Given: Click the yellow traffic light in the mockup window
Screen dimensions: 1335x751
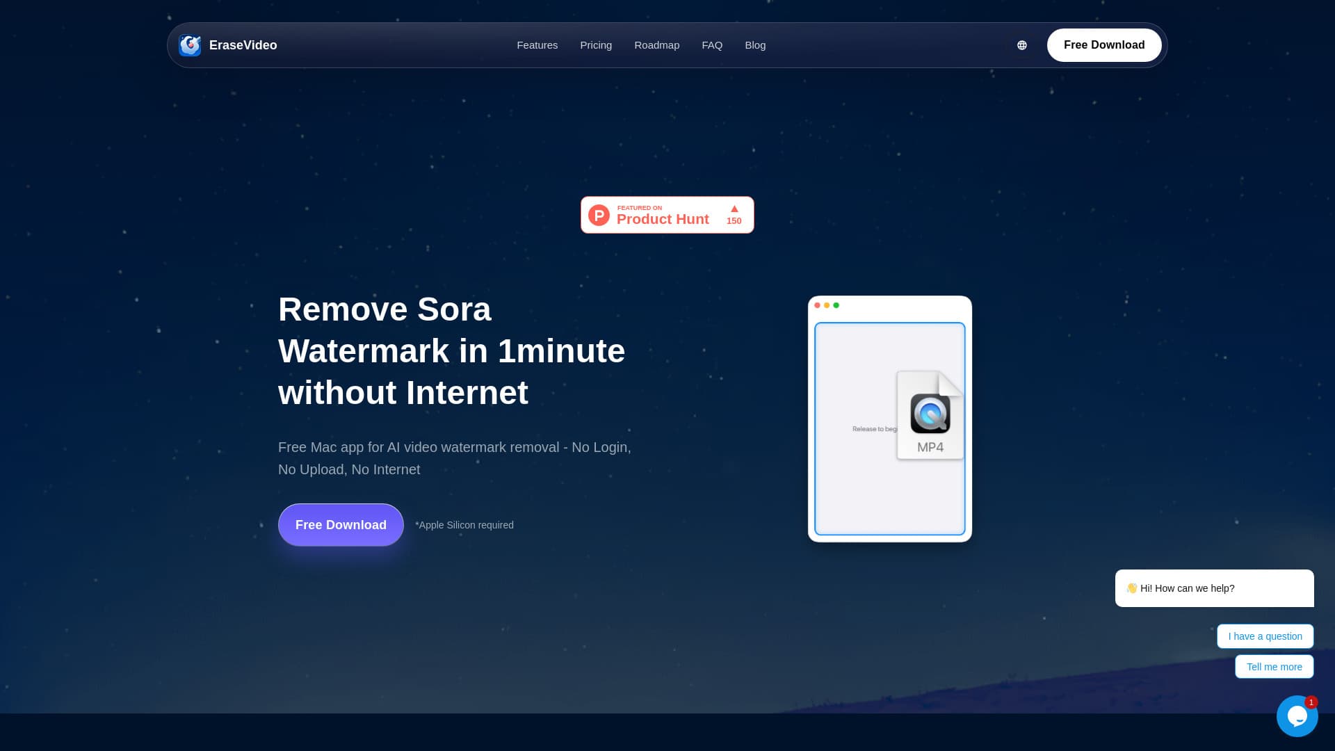Looking at the screenshot, I should coord(827,305).
